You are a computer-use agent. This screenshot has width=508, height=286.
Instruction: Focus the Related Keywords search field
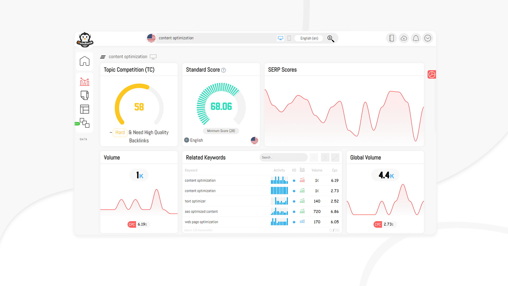(283, 157)
